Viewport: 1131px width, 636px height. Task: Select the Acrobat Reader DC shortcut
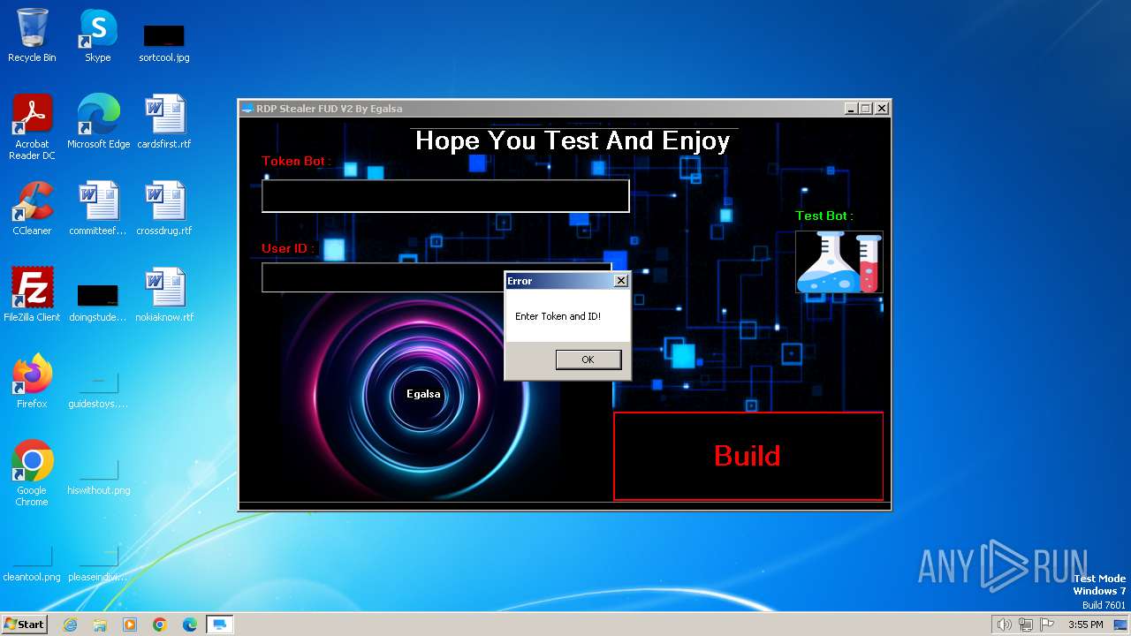[x=32, y=128]
